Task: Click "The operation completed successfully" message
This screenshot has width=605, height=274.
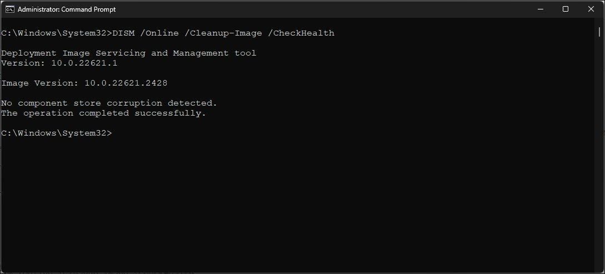Action: click(104, 113)
